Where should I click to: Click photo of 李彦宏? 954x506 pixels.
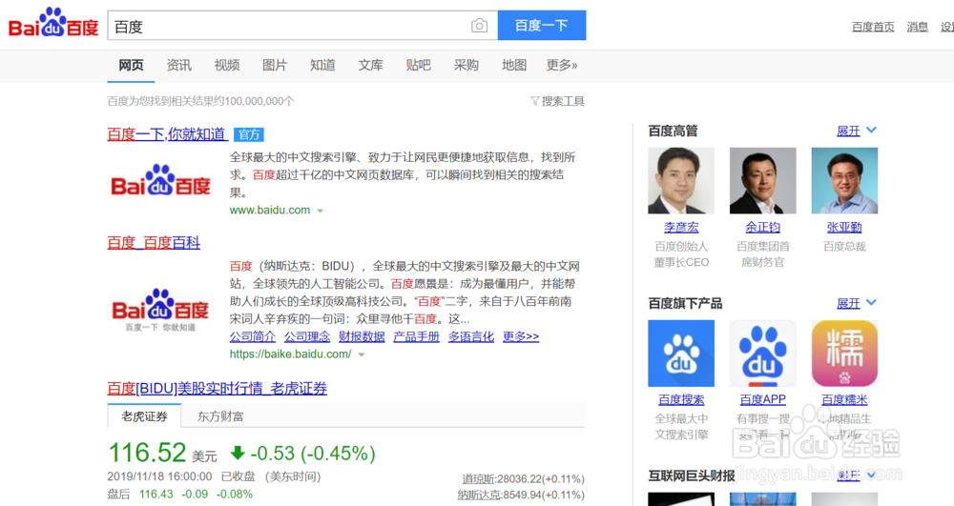(x=681, y=180)
